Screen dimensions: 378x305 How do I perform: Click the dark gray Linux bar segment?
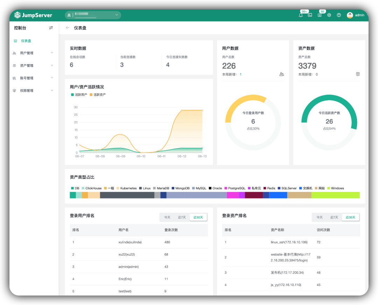pyautogui.click(x=127, y=195)
